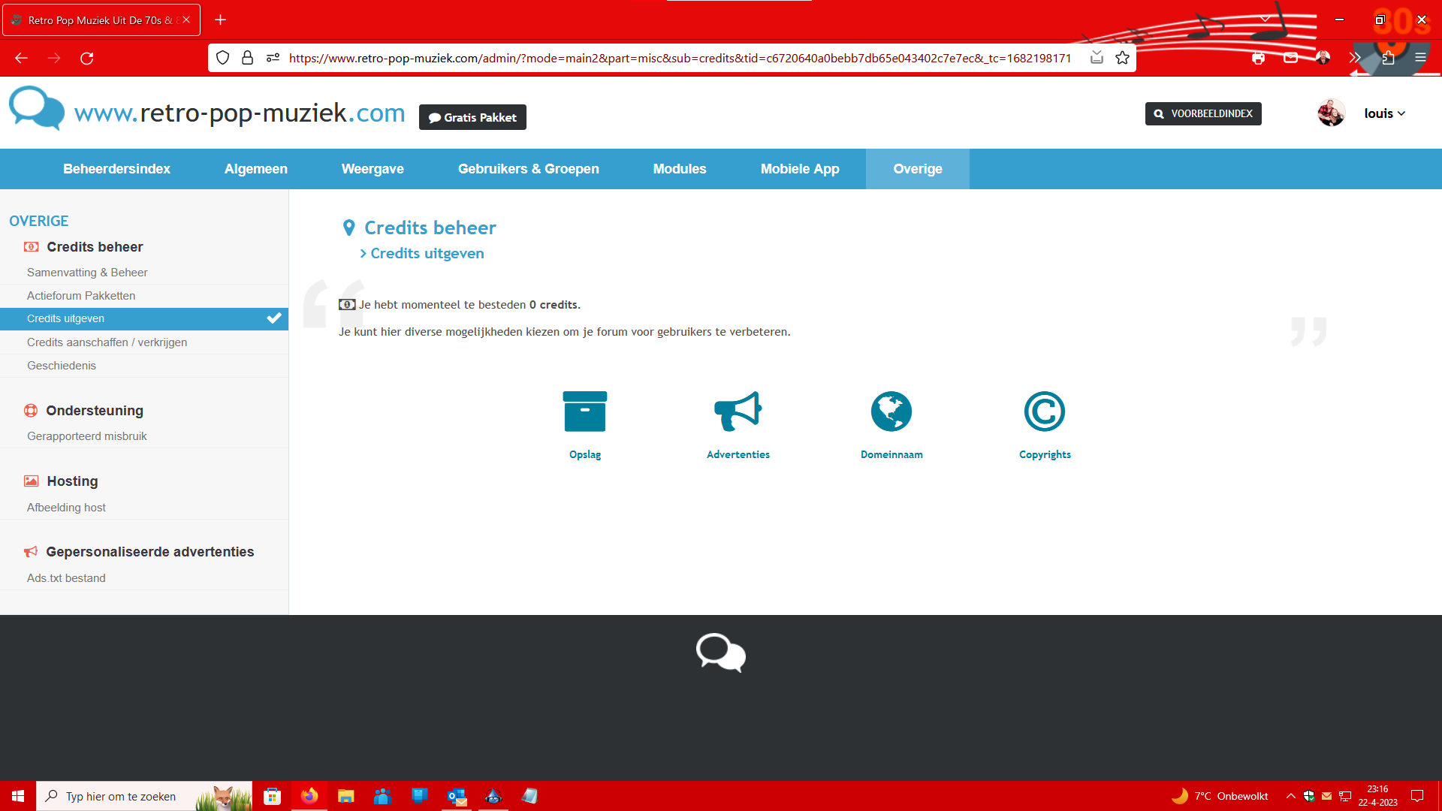
Task: Open Credits aanschaffen / verkrijgen link
Action: click(144, 342)
